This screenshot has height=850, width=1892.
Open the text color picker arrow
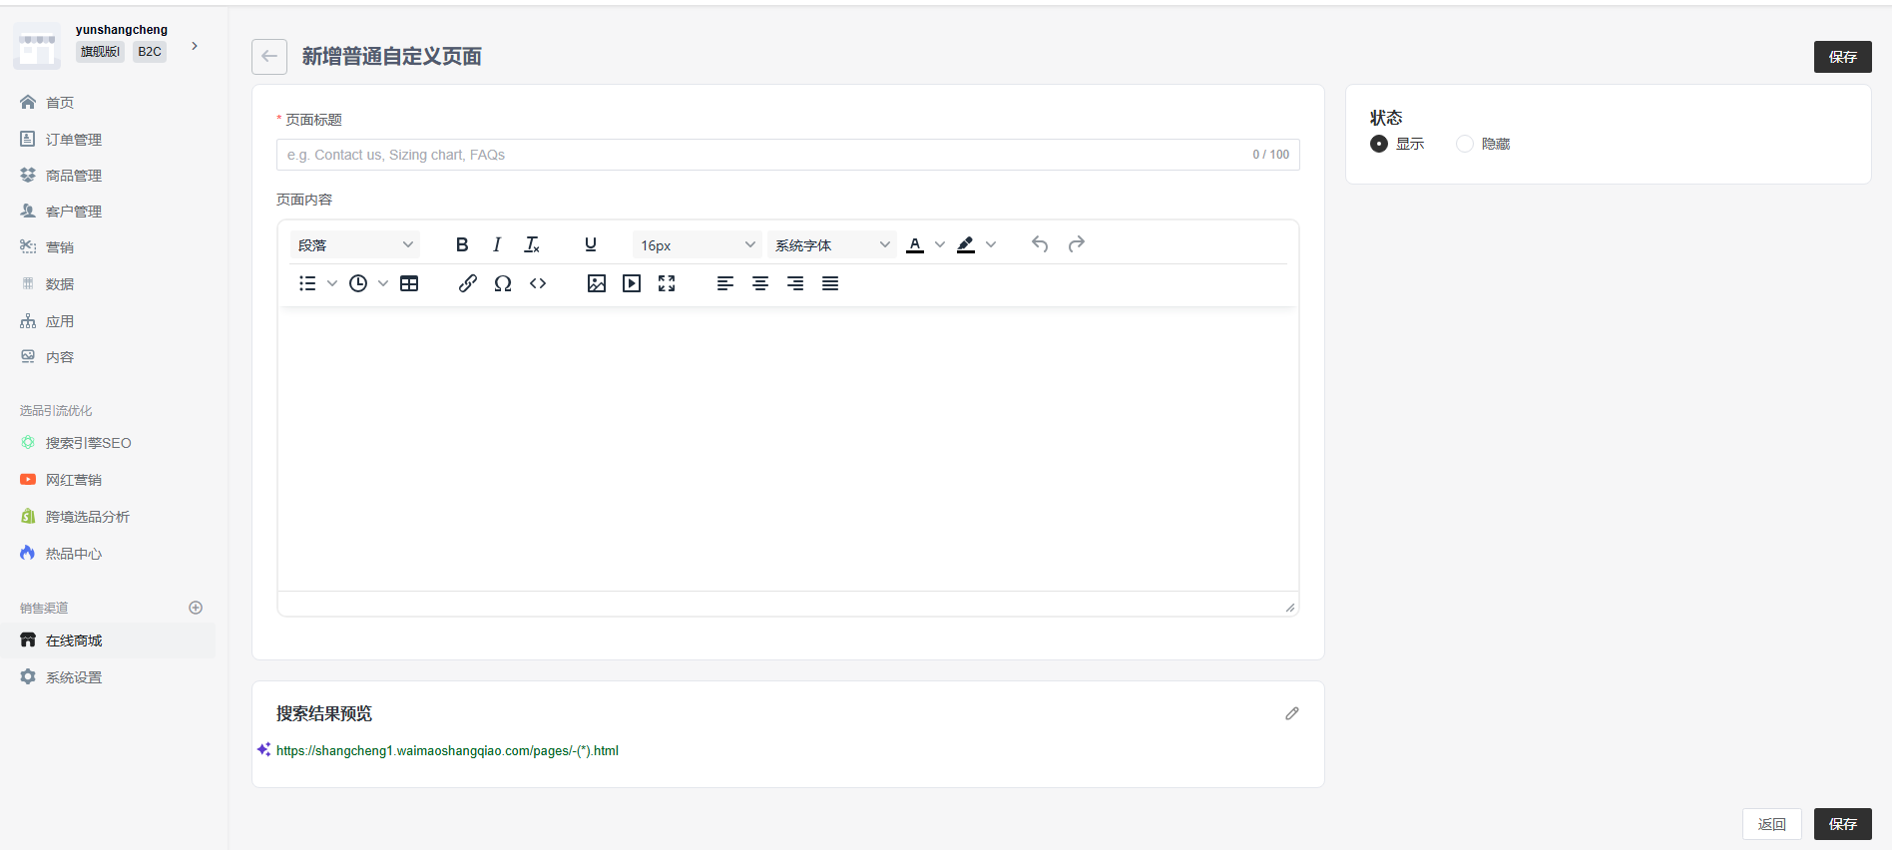(940, 244)
